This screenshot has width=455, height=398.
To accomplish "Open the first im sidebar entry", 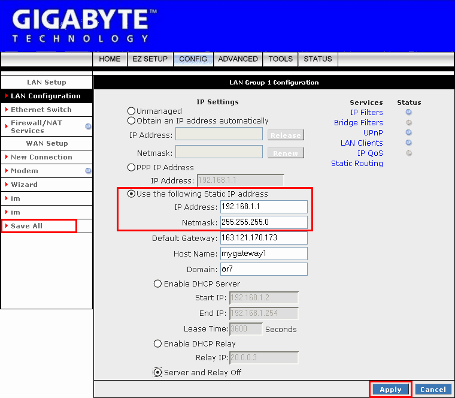I will (47, 198).
